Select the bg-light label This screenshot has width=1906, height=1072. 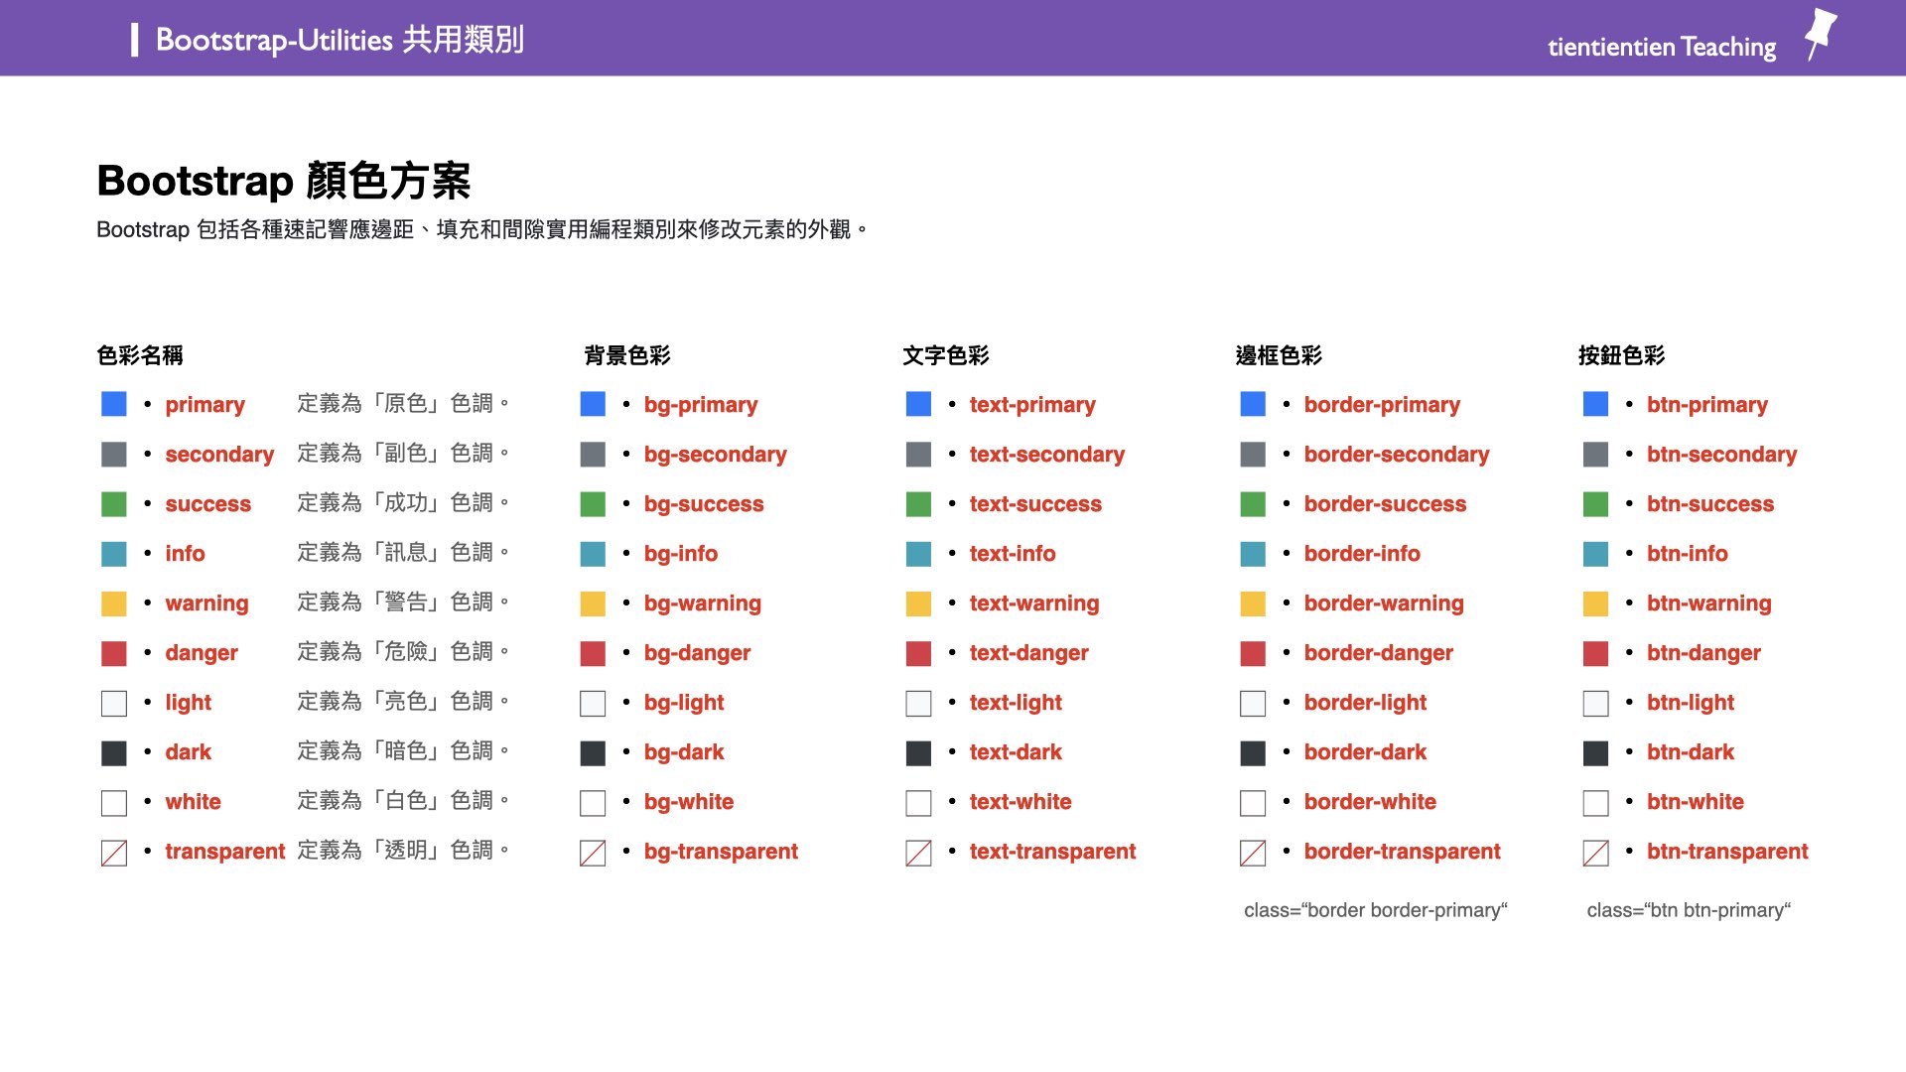[x=683, y=702]
